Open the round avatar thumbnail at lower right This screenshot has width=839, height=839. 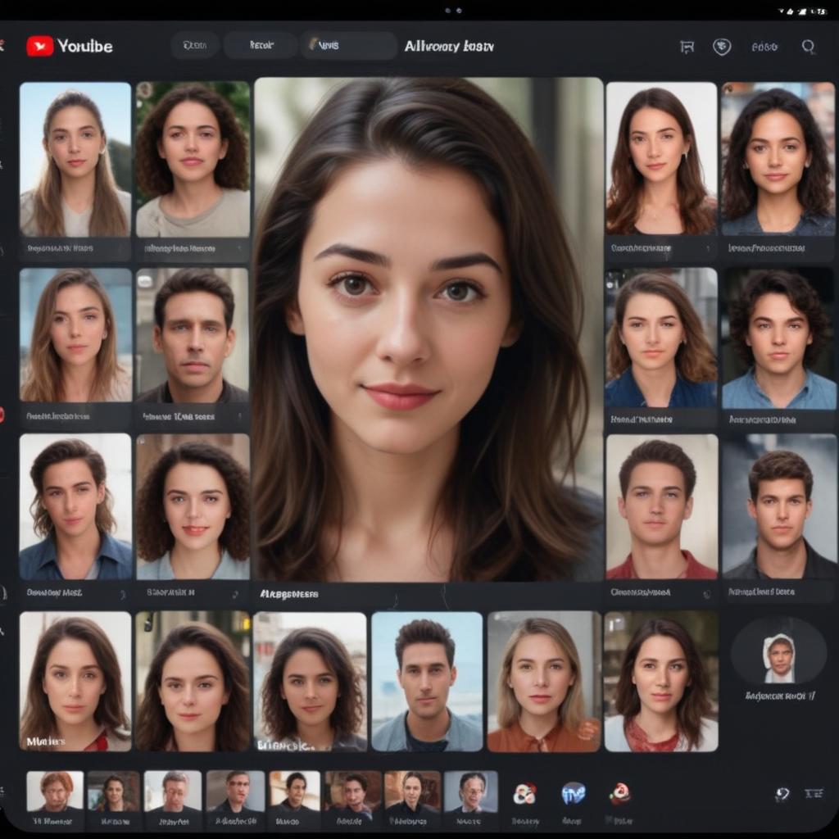click(x=778, y=651)
